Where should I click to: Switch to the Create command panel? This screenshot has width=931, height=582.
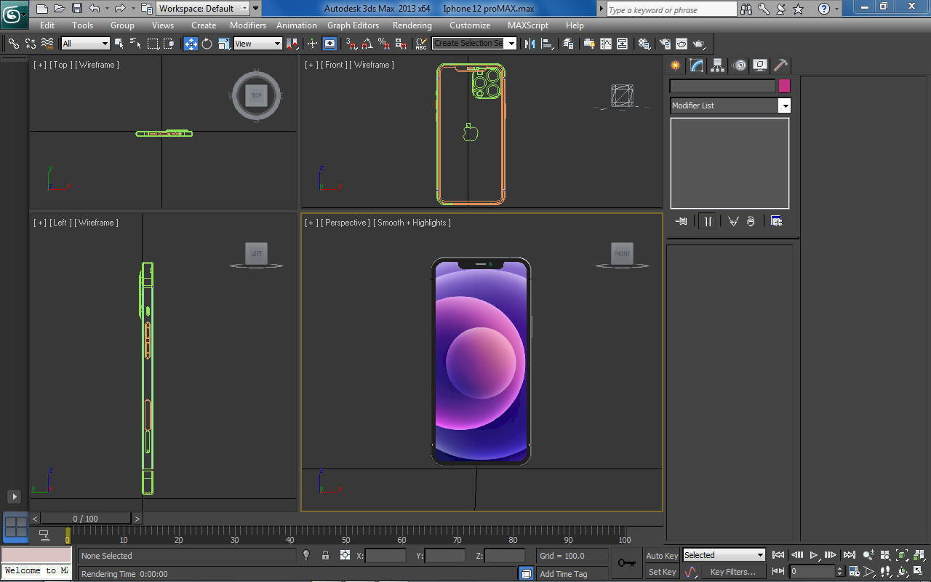point(676,65)
